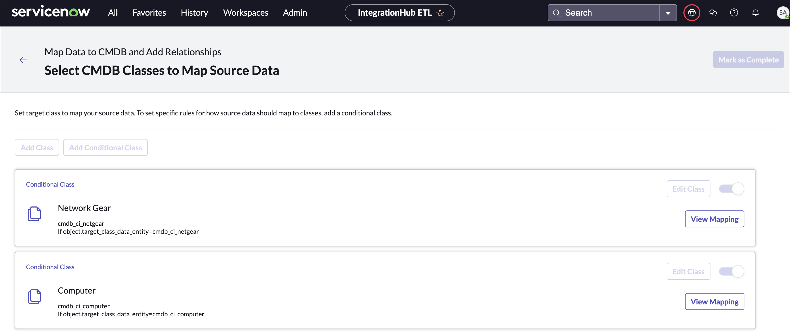The image size is (790, 333).
Task: Unfavorite IntegrationHub ETL via the star
Action: (x=440, y=13)
